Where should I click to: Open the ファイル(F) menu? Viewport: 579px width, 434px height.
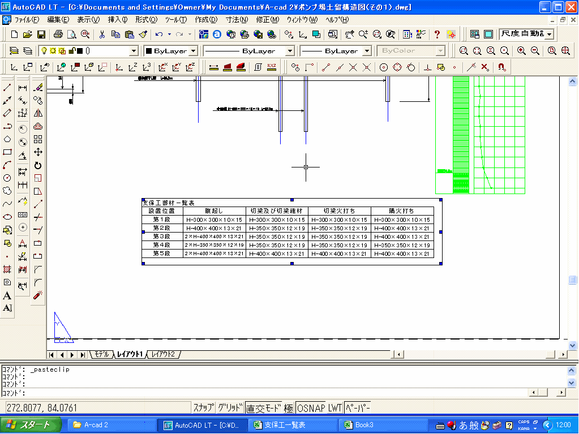[x=27, y=20]
